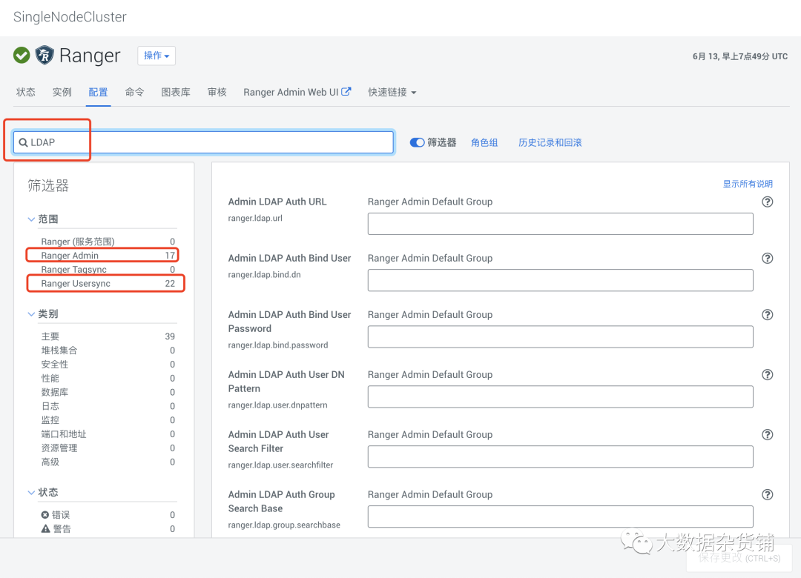Image resolution: width=801 pixels, height=578 pixels.
Task: Filter by 数据库 database category
Action: coord(108,392)
